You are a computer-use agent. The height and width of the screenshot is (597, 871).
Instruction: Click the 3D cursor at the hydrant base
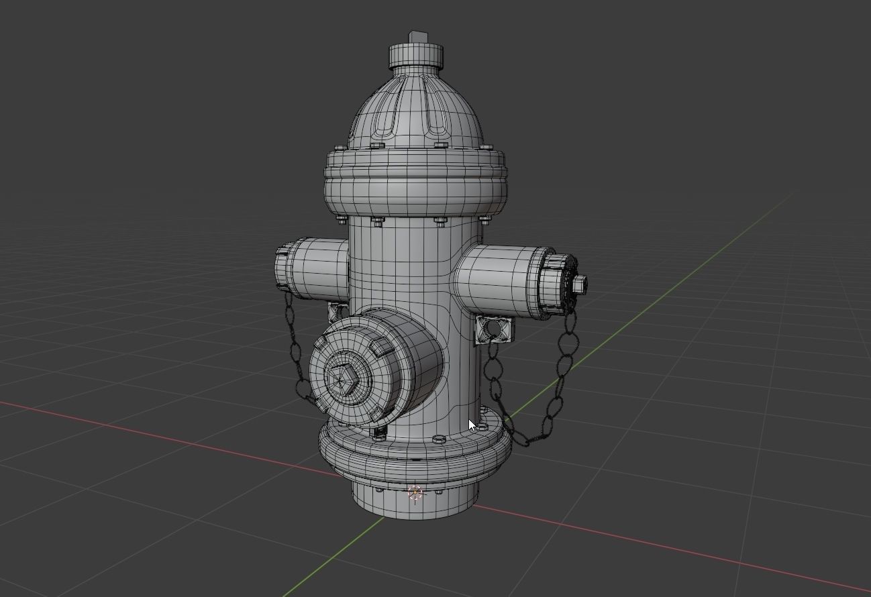coord(415,494)
